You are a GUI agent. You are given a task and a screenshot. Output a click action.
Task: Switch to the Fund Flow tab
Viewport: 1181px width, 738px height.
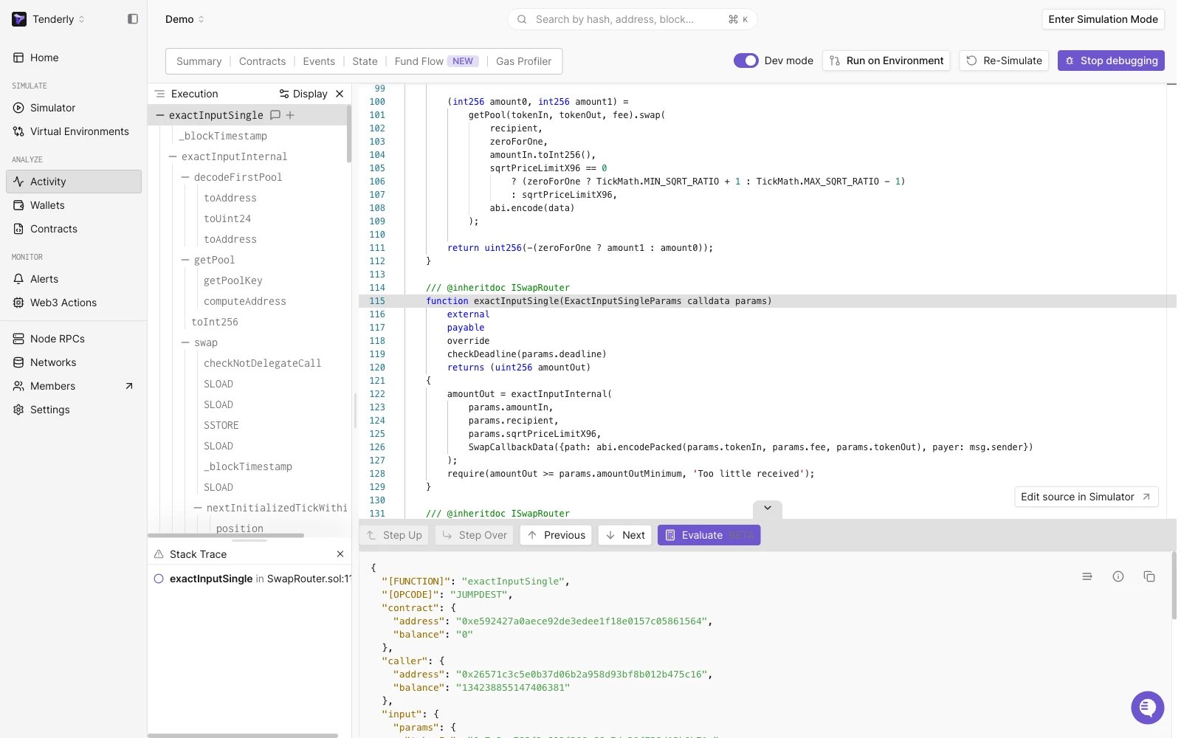point(436,61)
